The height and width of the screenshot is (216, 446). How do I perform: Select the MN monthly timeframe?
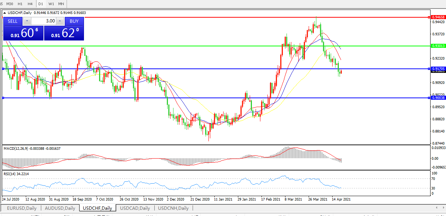click(x=61, y=4)
